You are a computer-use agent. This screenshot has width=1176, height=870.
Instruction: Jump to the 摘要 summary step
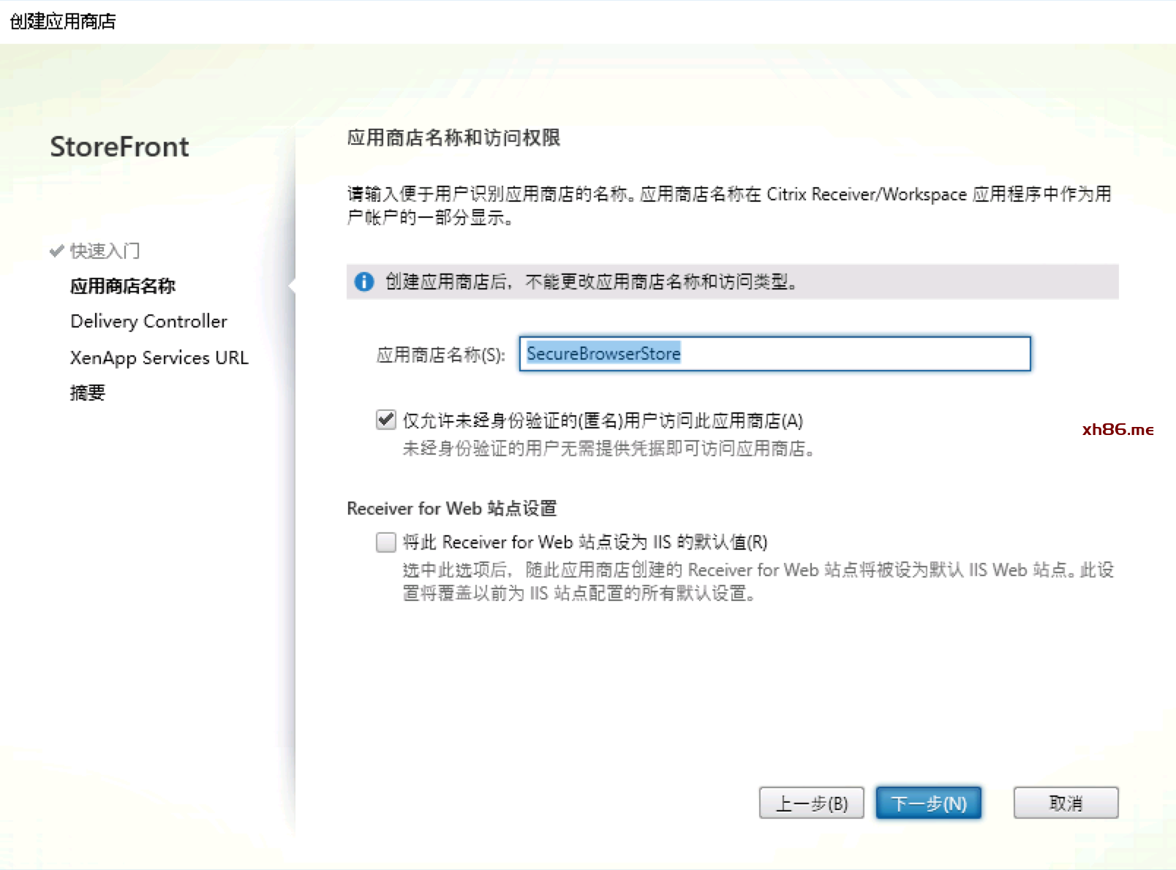(x=87, y=393)
